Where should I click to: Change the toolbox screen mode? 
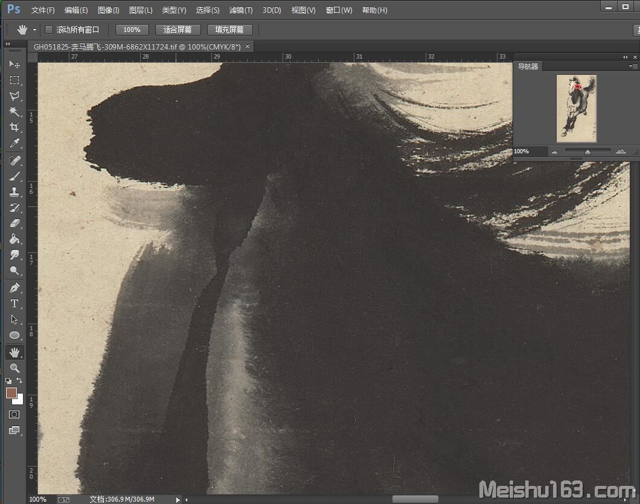click(14, 430)
